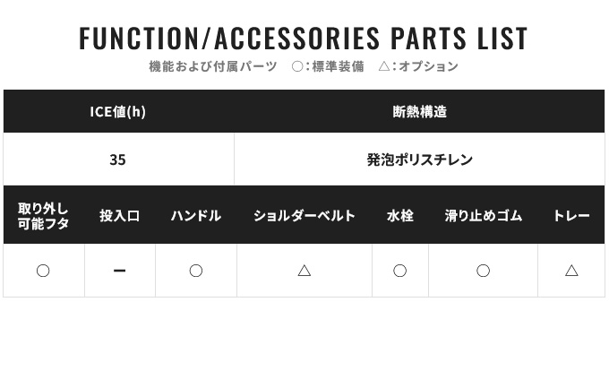Click the ICE値(h) header cell
The width and height of the screenshot is (609, 371).
pos(118,111)
